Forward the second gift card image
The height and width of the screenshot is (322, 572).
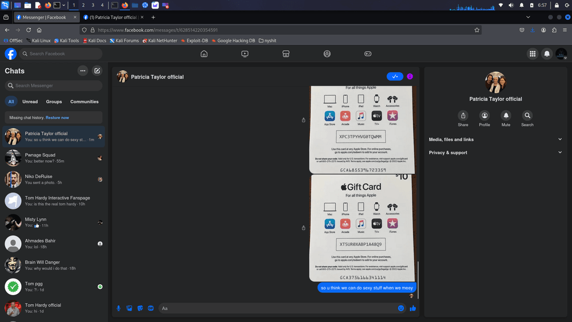click(304, 228)
